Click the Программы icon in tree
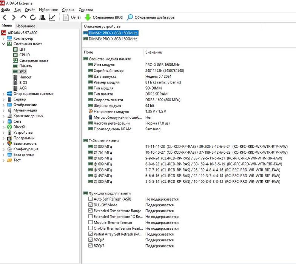296x264 pixels. point(9,138)
